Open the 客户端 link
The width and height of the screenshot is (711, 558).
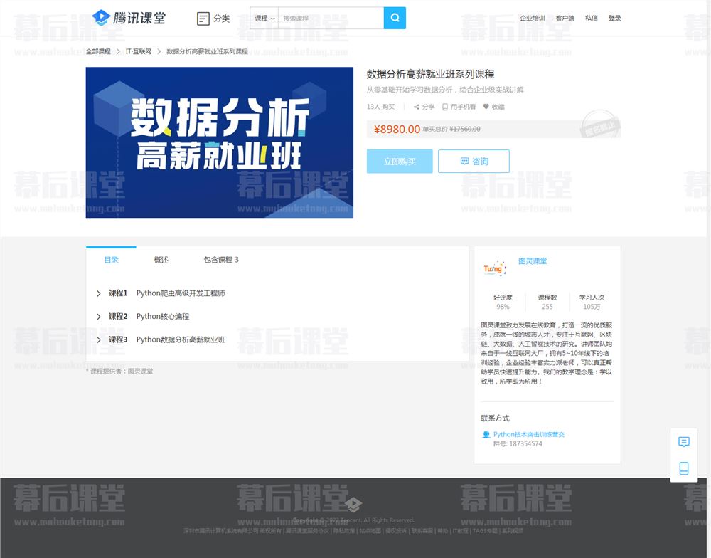click(565, 19)
